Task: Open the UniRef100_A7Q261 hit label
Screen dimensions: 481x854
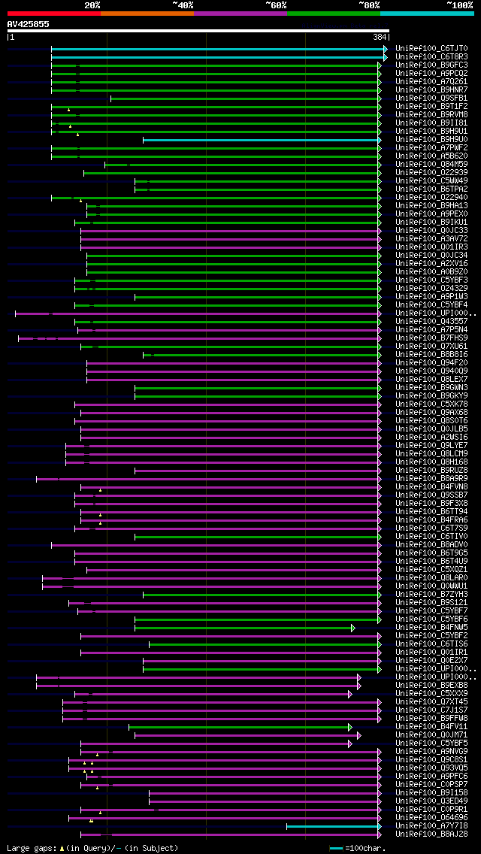Action: [x=431, y=82]
